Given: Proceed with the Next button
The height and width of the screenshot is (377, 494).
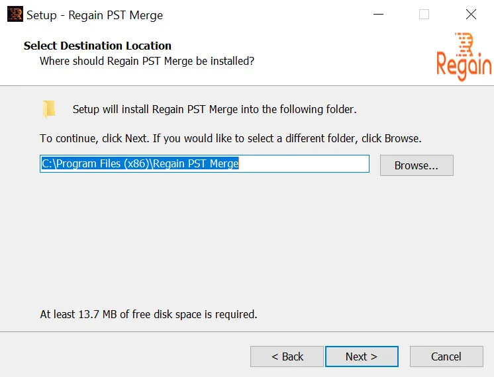Looking at the screenshot, I should tap(362, 356).
